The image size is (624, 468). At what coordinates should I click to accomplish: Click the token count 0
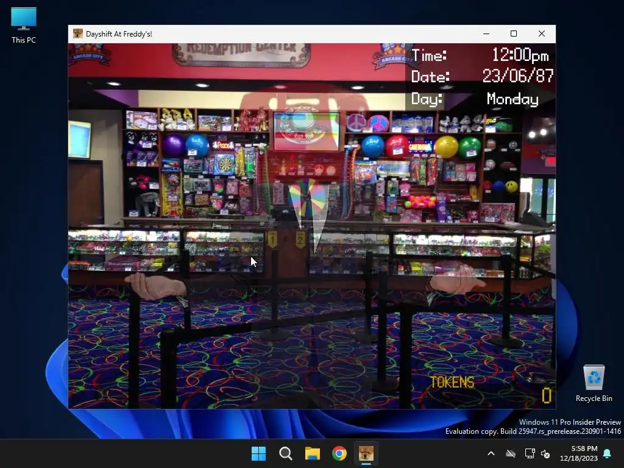[x=547, y=395]
